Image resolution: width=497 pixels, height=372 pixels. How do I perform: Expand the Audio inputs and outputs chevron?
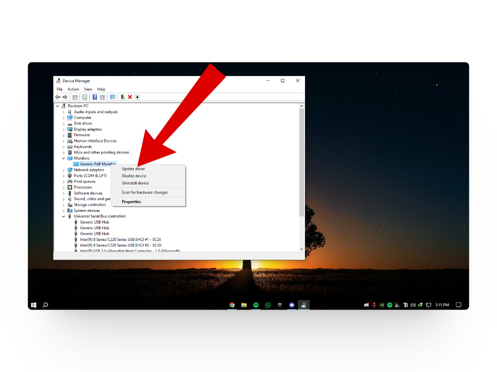click(64, 112)
